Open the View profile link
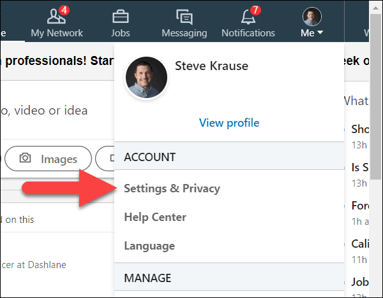Screen dimensions: 383x298 [229, 123]
